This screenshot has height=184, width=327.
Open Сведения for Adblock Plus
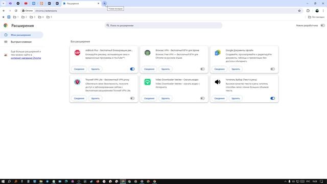79,69
